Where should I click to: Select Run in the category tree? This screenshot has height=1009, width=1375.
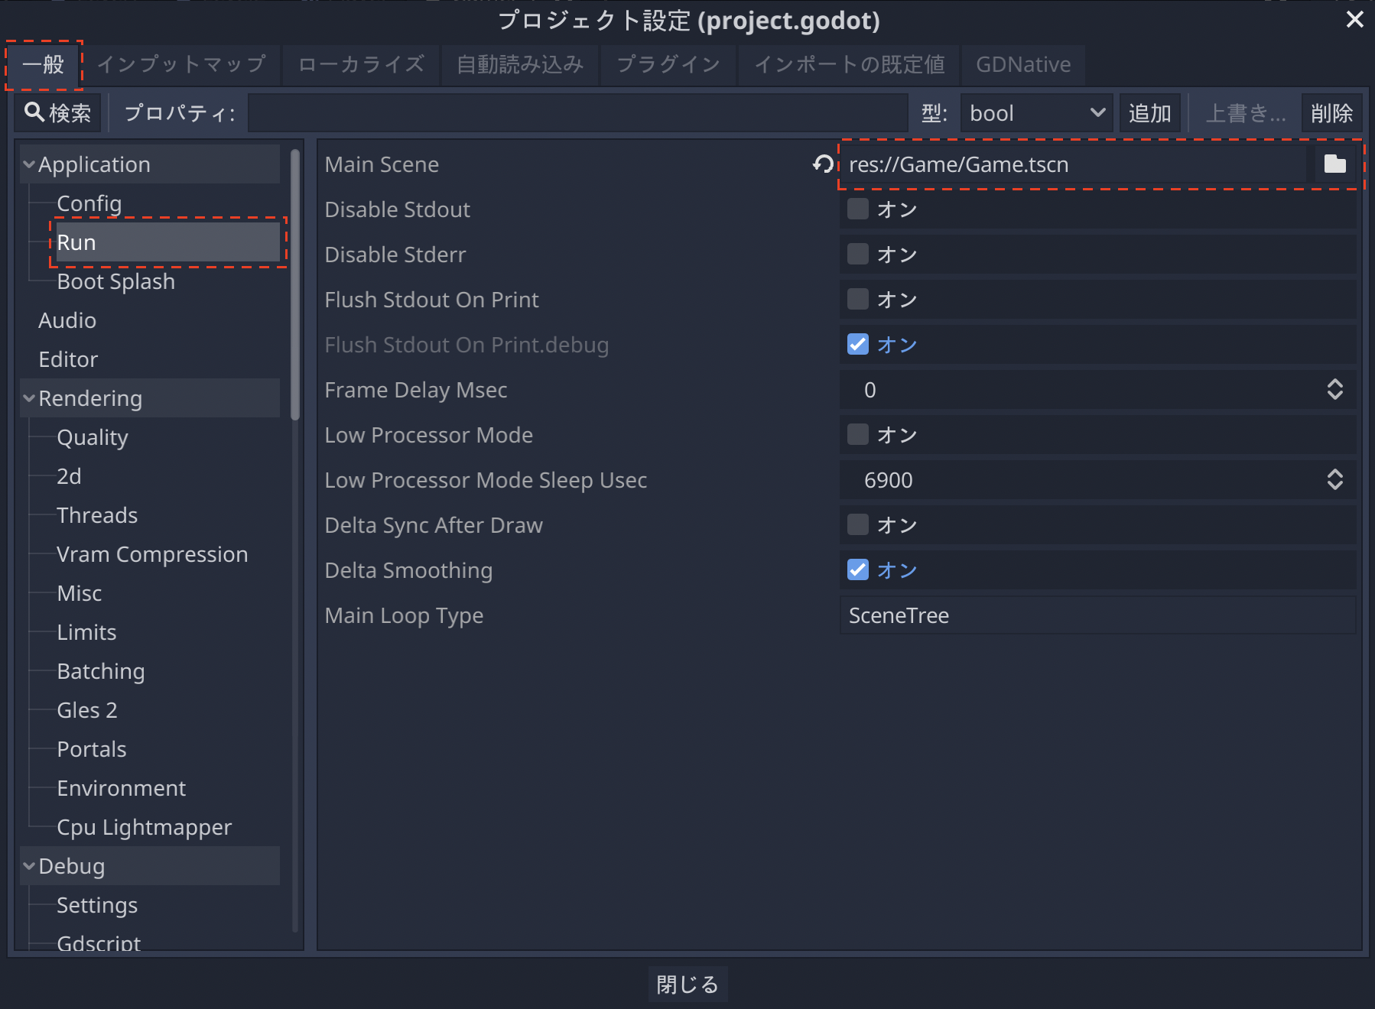pyautogui.click(x=167, y=242)
